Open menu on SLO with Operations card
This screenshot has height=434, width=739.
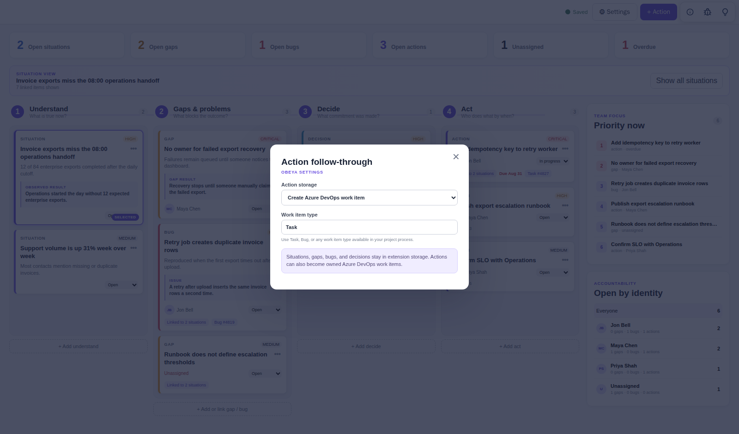(x=565, y=260)
